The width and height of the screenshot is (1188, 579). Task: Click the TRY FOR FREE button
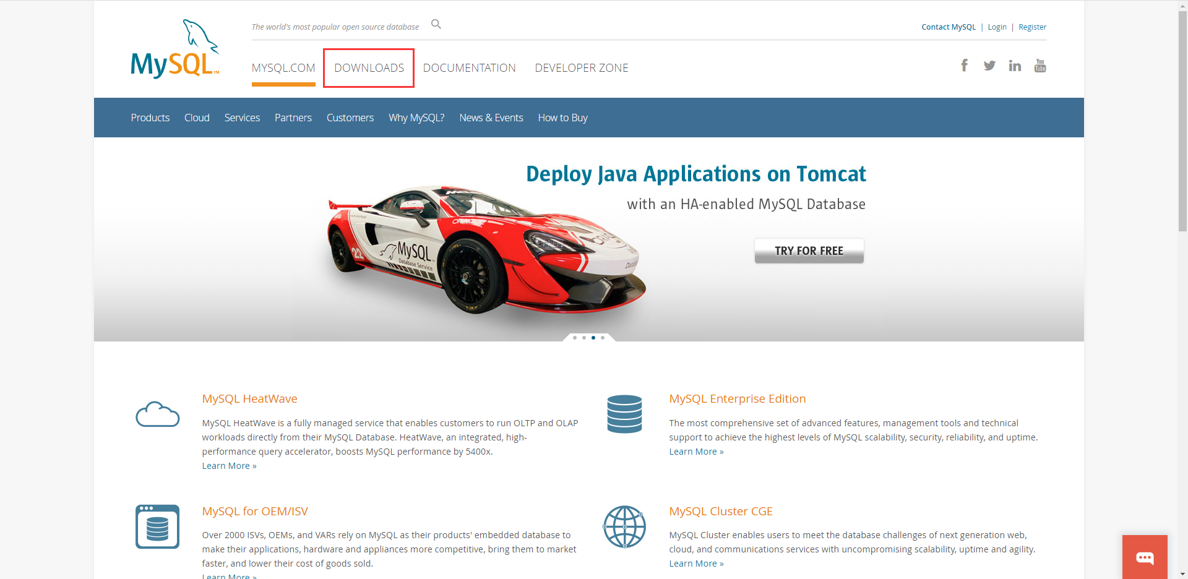(809, 251)
